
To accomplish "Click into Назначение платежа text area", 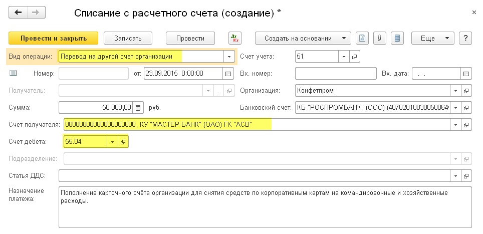I will [265, 207].
